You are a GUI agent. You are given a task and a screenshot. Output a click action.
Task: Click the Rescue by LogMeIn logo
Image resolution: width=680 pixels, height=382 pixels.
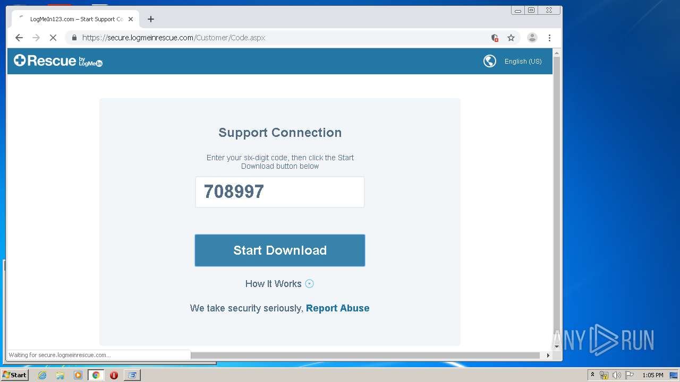[x=58, y=61]
